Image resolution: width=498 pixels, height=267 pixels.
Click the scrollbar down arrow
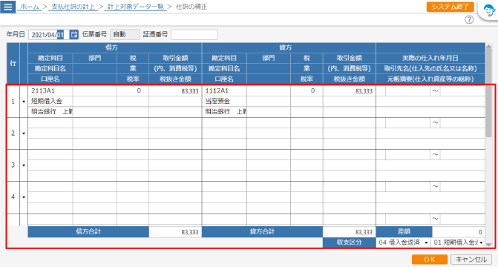pyautogui.click(x=488, y=245)
